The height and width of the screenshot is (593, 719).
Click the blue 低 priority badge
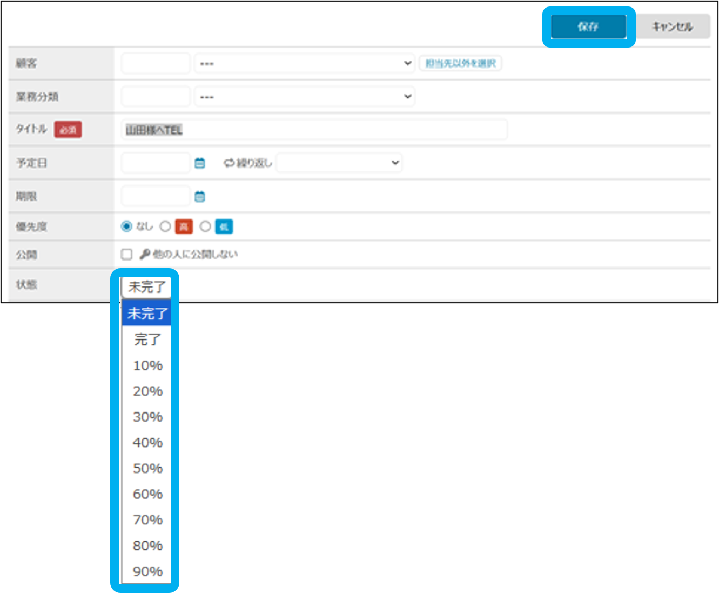224,226
